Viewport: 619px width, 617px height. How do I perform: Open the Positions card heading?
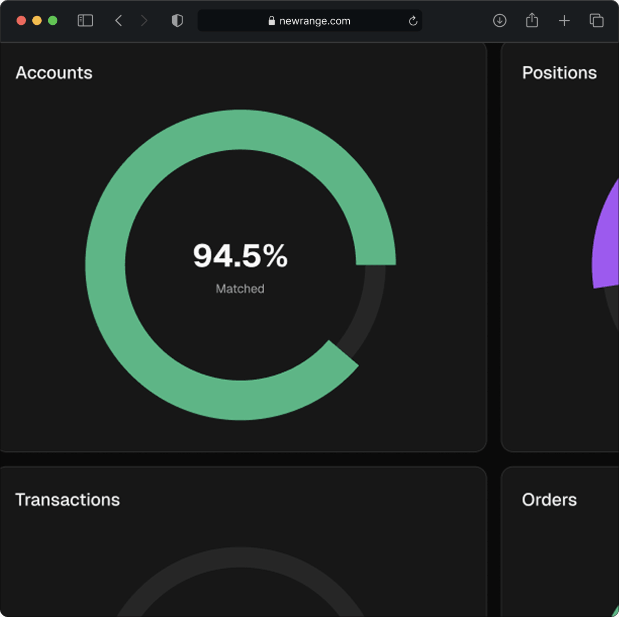pos(559,73)
